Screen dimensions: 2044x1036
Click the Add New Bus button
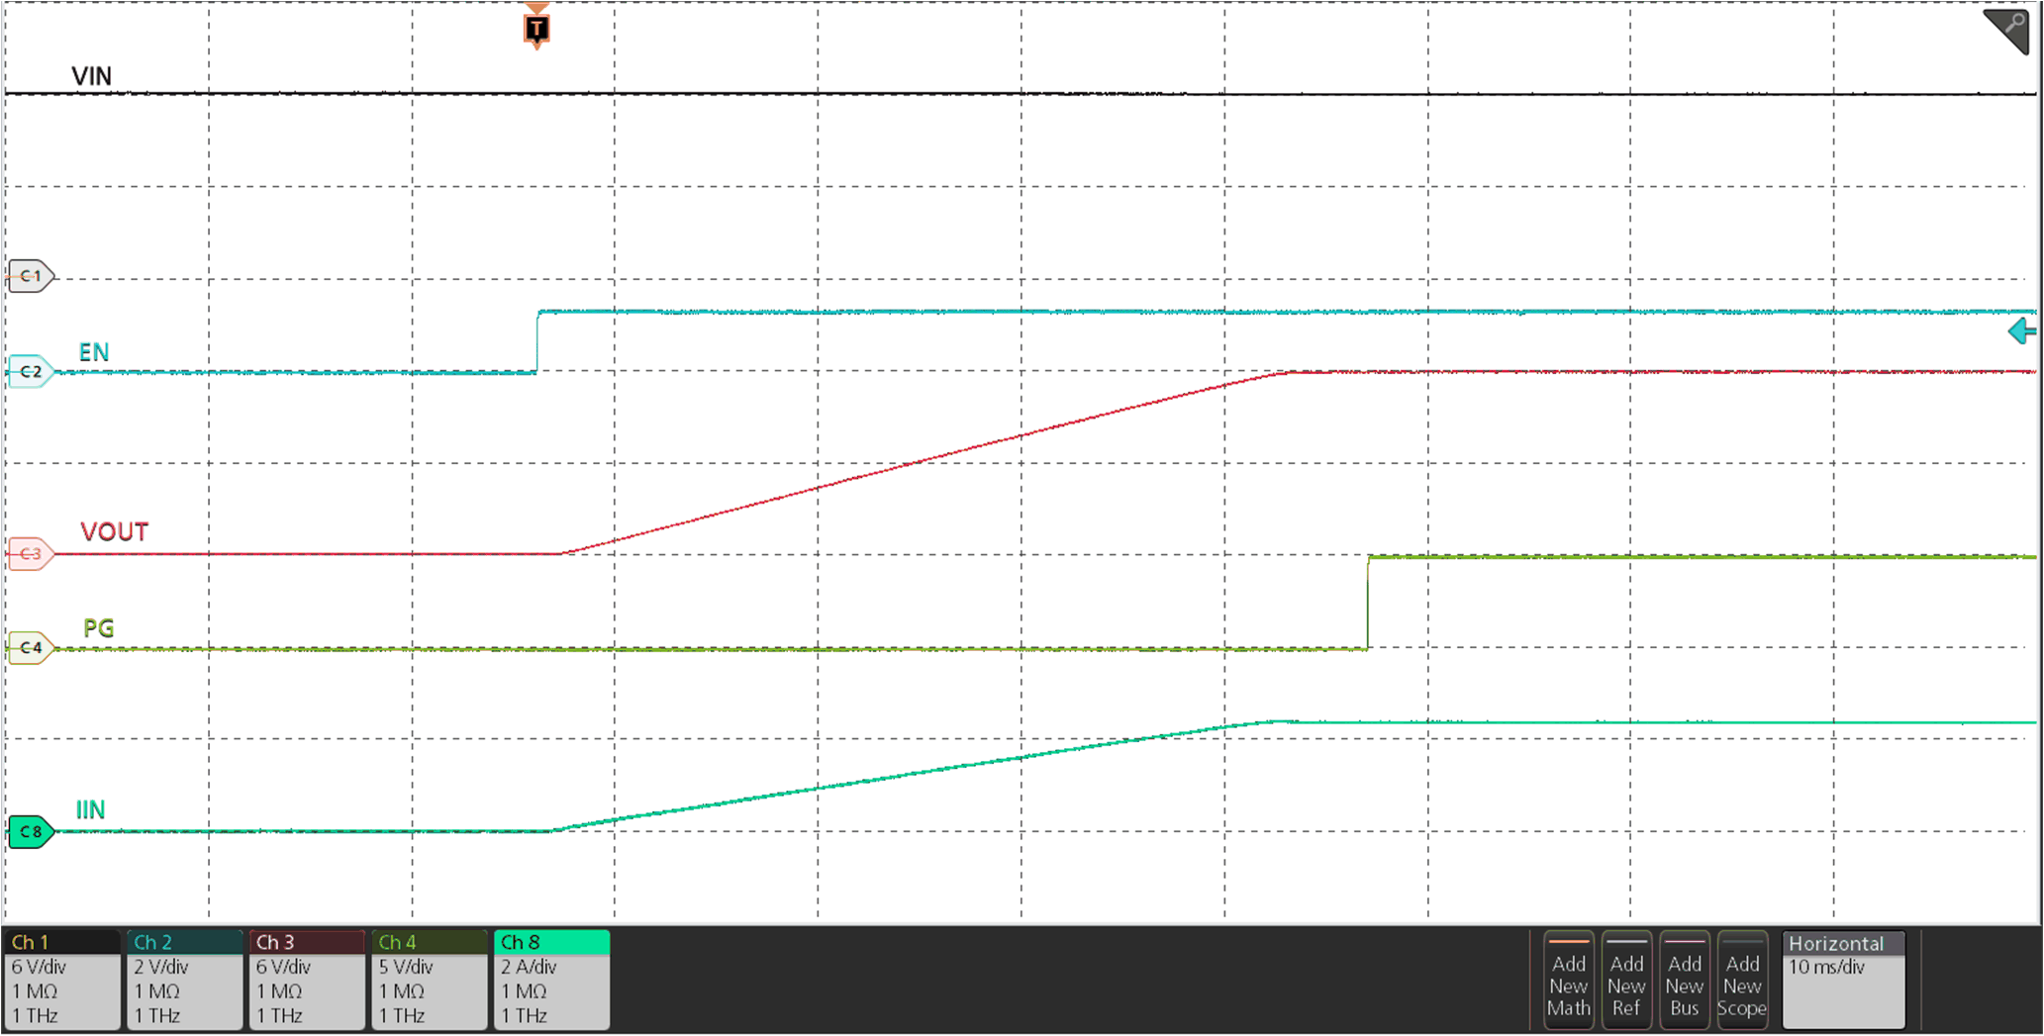click(1685, 980)
